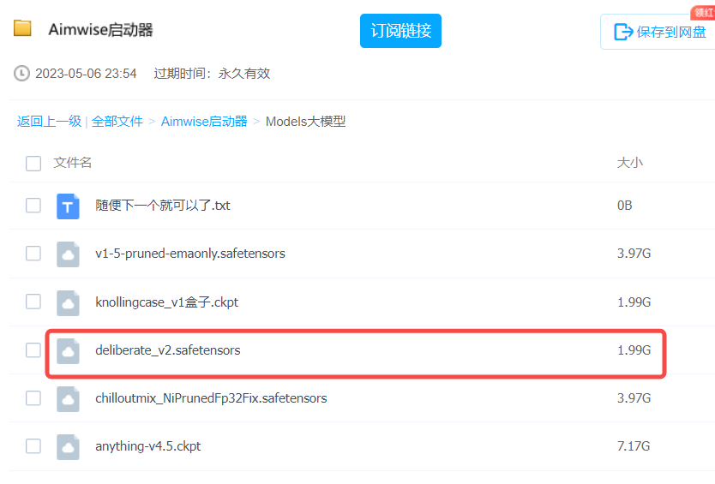Click the 保存到网盘 save button
Screen dimensions: 715x484
tap(659, 32)
